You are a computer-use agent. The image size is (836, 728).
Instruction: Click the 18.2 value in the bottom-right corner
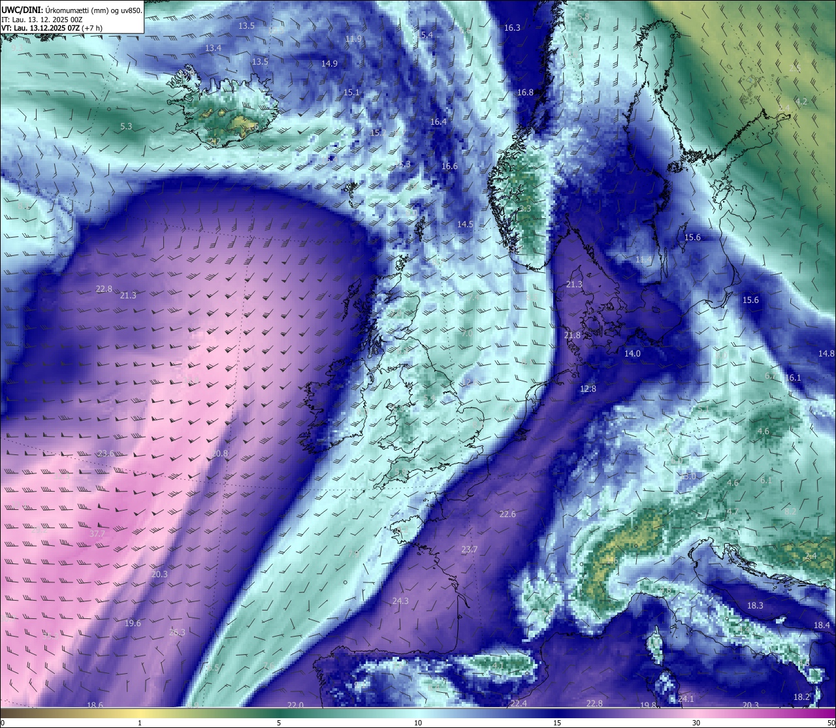[801, 697]
